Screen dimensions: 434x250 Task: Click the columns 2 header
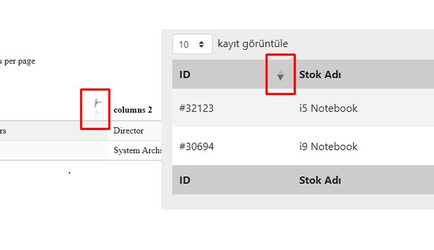pyautogui.click(x=132, y=110)
